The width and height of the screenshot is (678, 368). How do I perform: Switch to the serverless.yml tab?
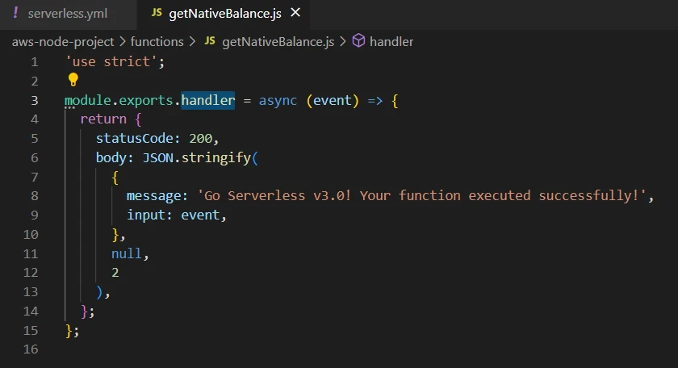tap(67, 14)
